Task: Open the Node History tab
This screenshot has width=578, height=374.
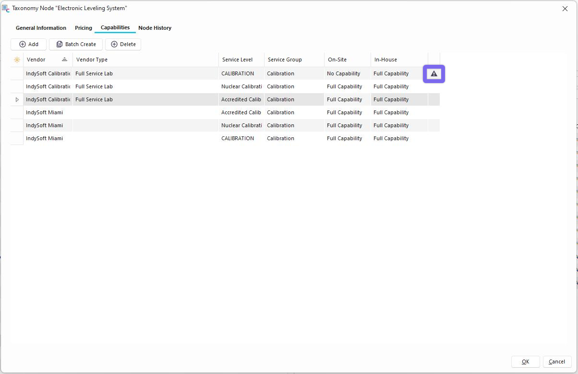Action: [155, 28]
